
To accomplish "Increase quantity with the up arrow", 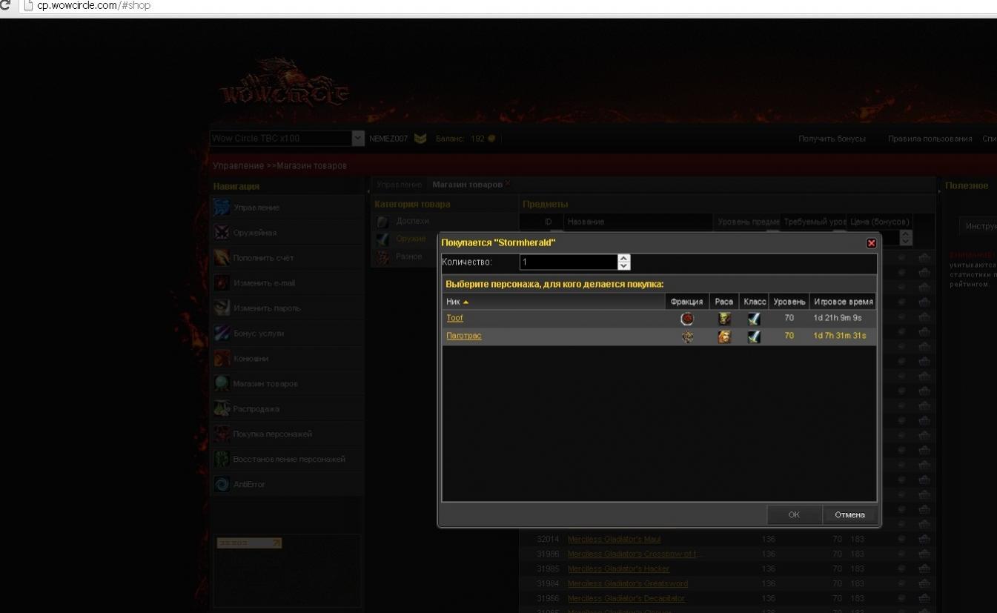I will tap(623, 258).
